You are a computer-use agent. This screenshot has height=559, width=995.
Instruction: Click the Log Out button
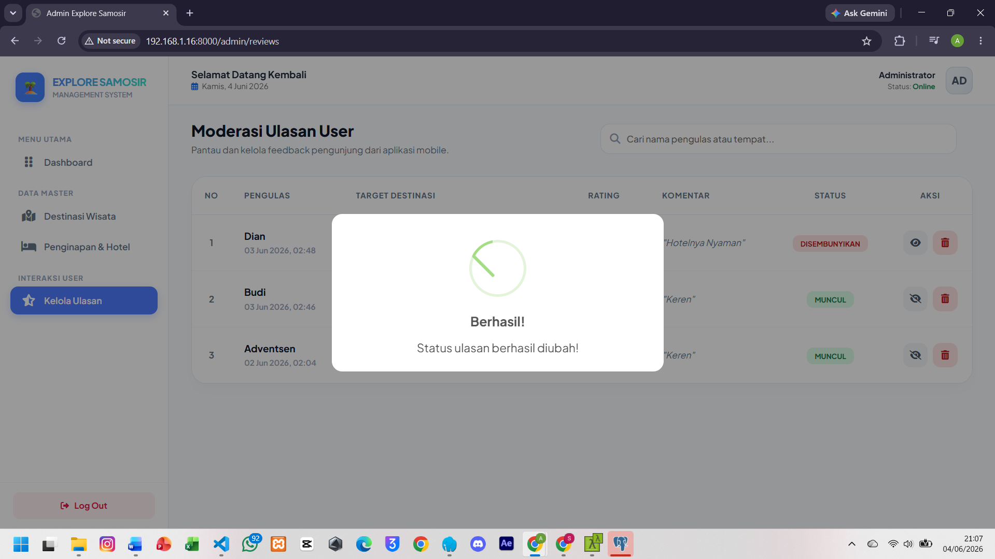click(84, 506)
